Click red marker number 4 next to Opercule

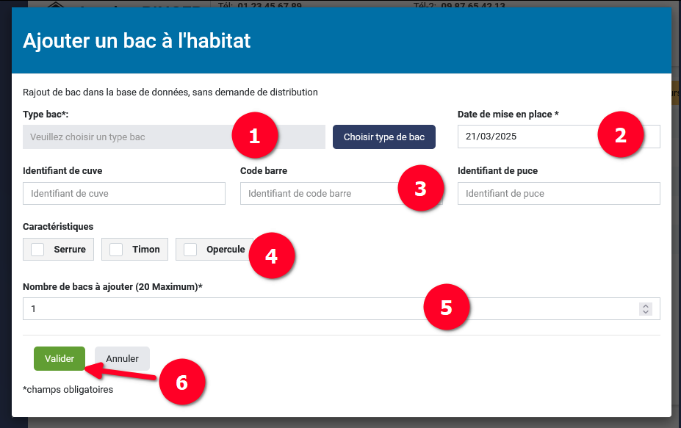(x=271, y=256)
